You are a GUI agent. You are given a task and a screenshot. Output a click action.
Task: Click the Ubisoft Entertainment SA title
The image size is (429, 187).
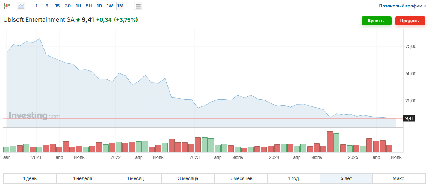click(x=39, y=20)
